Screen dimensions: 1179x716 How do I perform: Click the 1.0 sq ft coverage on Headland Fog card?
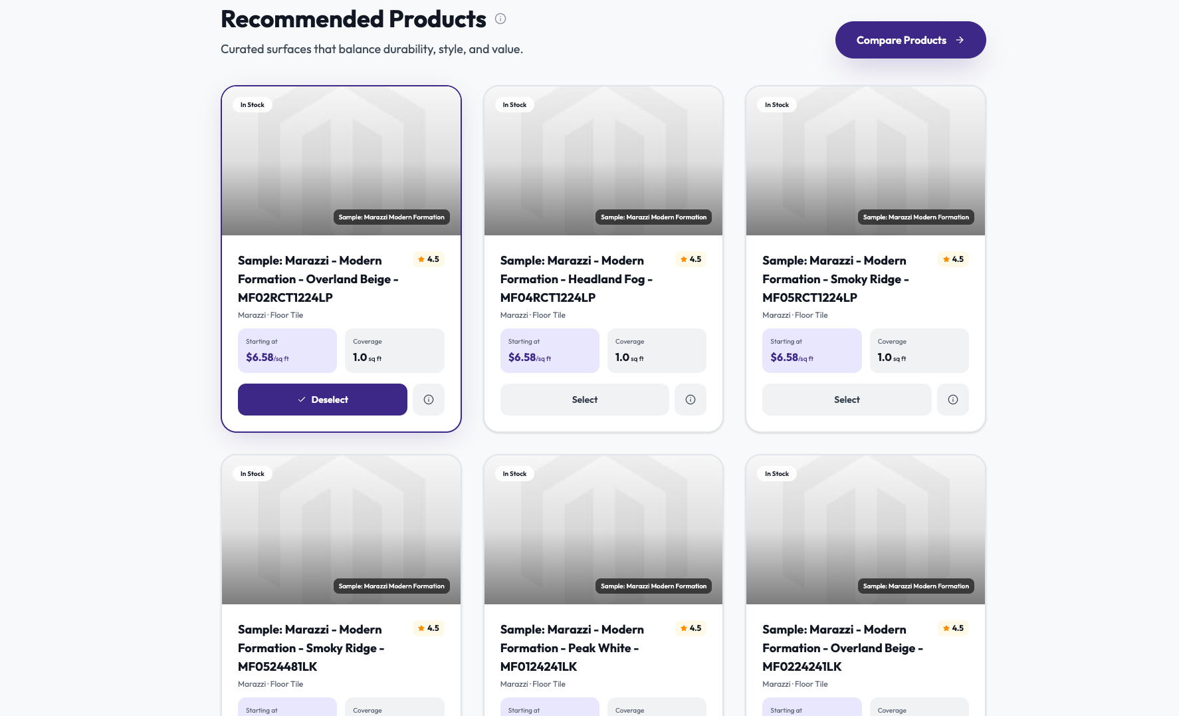(x=629, y=358)
